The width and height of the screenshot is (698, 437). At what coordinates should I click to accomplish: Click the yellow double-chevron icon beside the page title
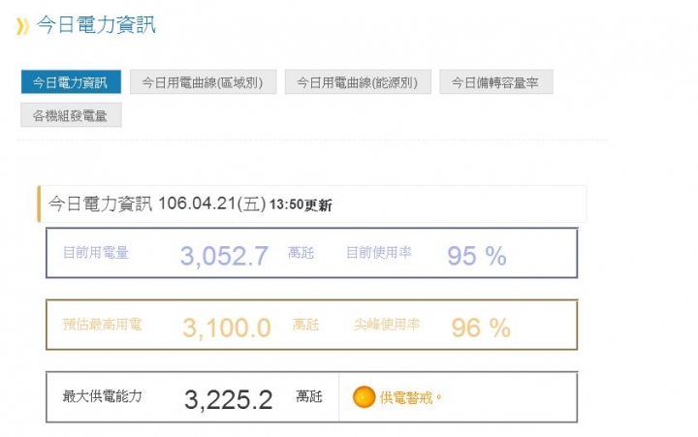(x=22, y=26)
